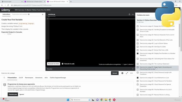Uncheck exercise 53 Count Elements in a List
The width and height of the screenshot is (182, 102).
[138, 78]
